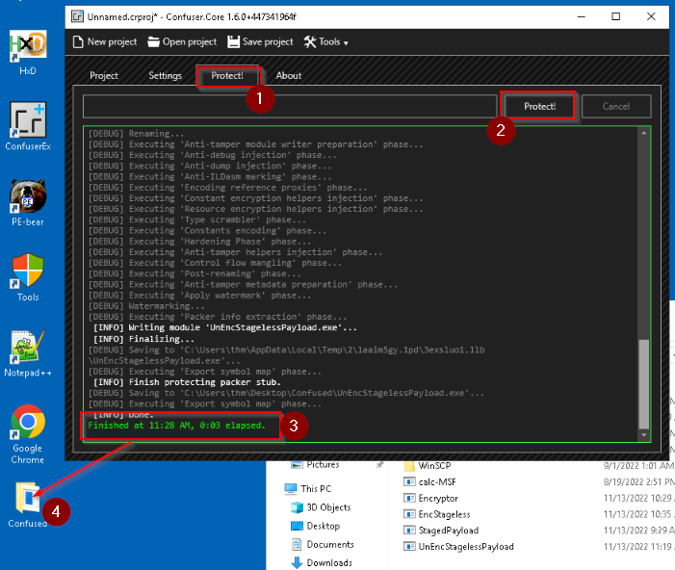Click log line 'Control flow mangling' phase
The width and height of the screenshot is (675, 570).
pos(215,263)
